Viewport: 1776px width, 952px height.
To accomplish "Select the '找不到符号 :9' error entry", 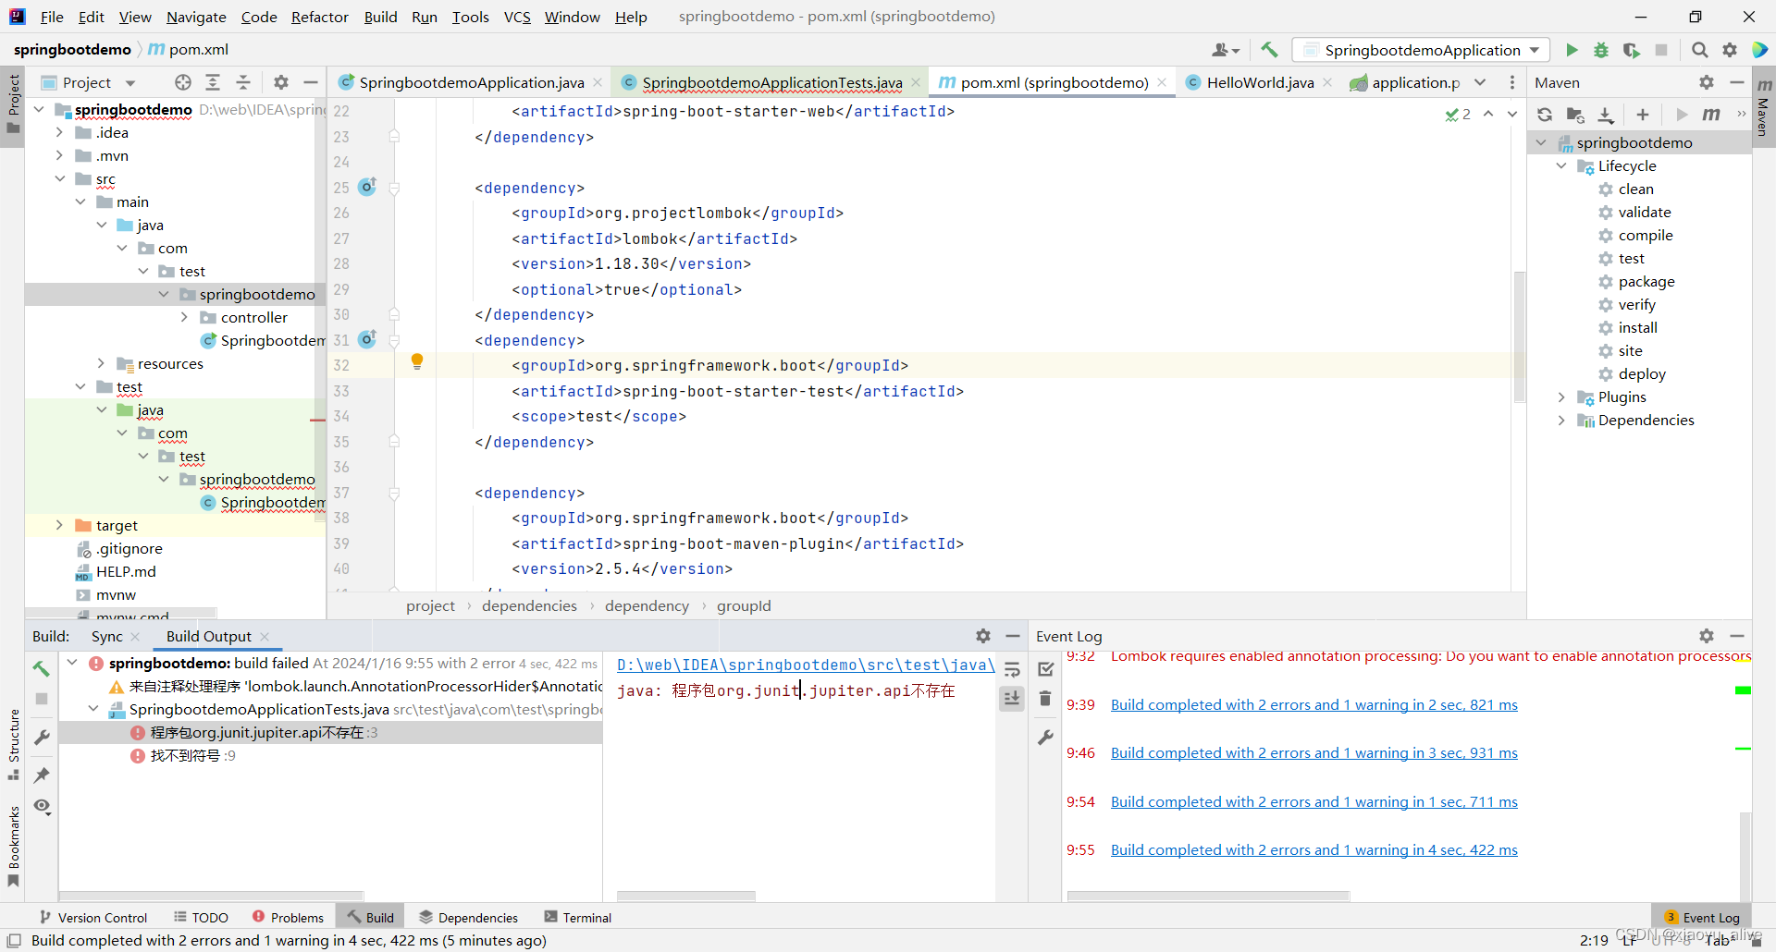I will point(192,755).
